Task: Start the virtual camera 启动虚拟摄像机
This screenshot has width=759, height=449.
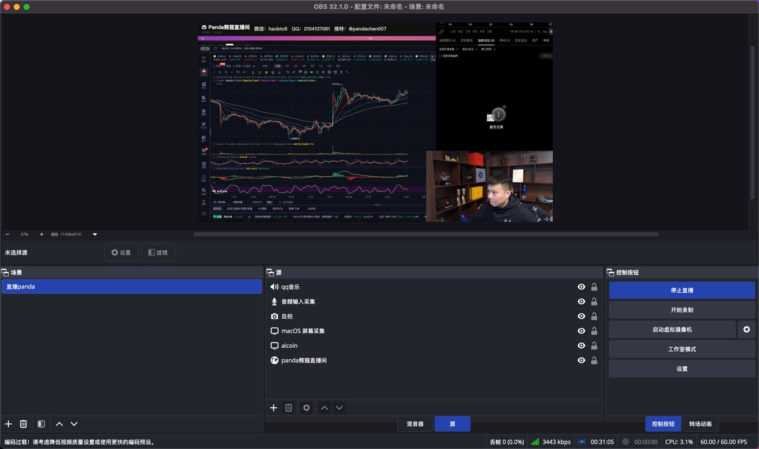Action: coord(672,329)
